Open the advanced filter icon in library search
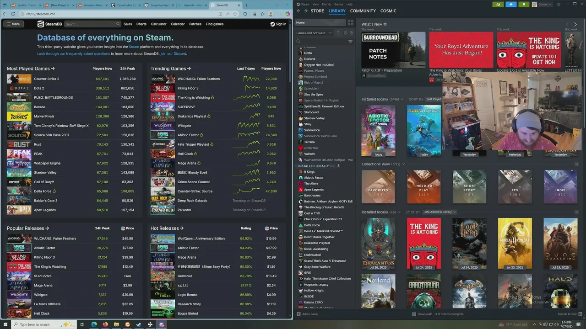The image size is (586, 329). pos(350,42)
